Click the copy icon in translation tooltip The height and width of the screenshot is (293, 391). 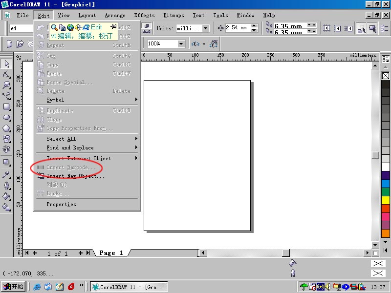click(63, 27)
